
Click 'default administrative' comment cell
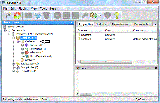[145, 39]
